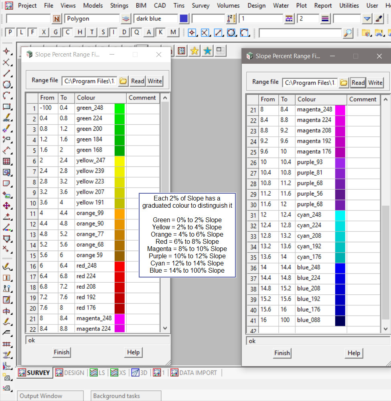Click the magnifier search icon
Image resolution: width=391 pixels, height=401 pixels.
pos(348,33)
